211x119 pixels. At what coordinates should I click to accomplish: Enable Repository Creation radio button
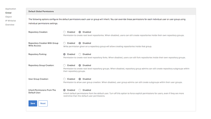click(64, 32)
